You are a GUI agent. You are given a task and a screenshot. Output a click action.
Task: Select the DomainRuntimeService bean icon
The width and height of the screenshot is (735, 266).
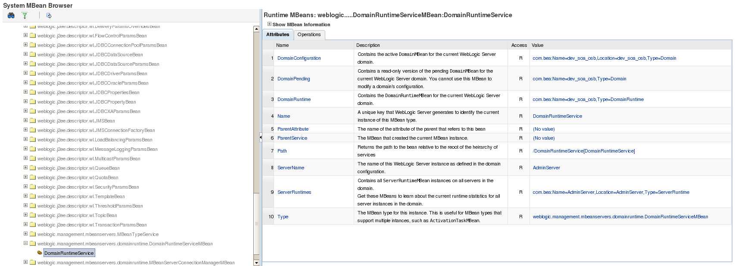[x=40, y=253]
